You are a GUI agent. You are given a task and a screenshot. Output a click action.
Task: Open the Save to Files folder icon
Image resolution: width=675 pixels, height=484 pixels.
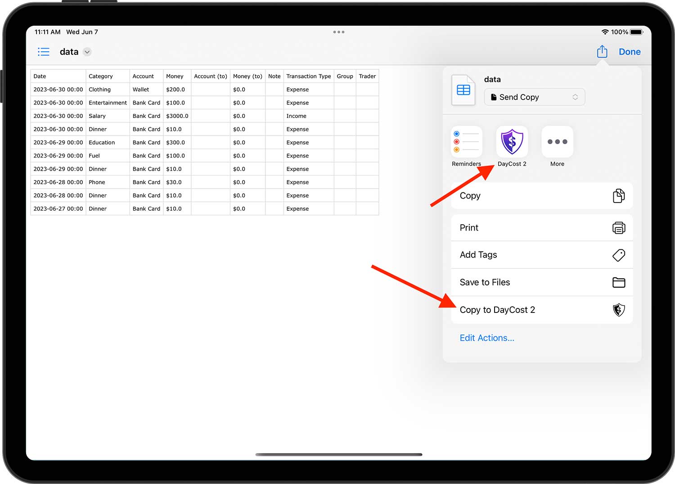click(618, 282)
